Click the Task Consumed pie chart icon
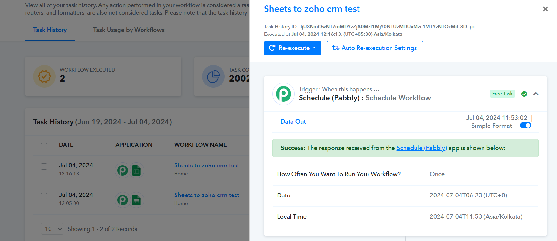 pyautogui.click(x=213, y=76)
